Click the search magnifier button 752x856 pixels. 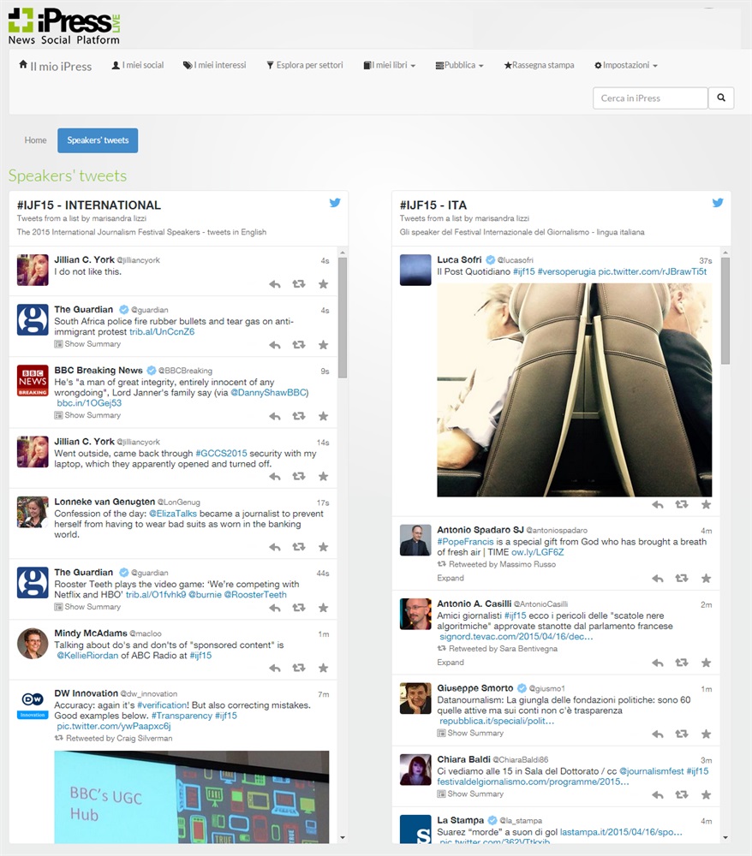point(721,98)
